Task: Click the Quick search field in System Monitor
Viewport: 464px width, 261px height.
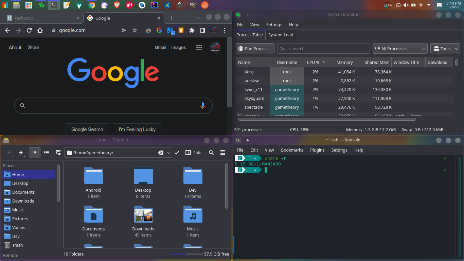Action: click(323, 49)
